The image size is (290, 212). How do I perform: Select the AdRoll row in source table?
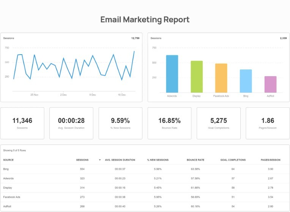[x=145, y=206]
